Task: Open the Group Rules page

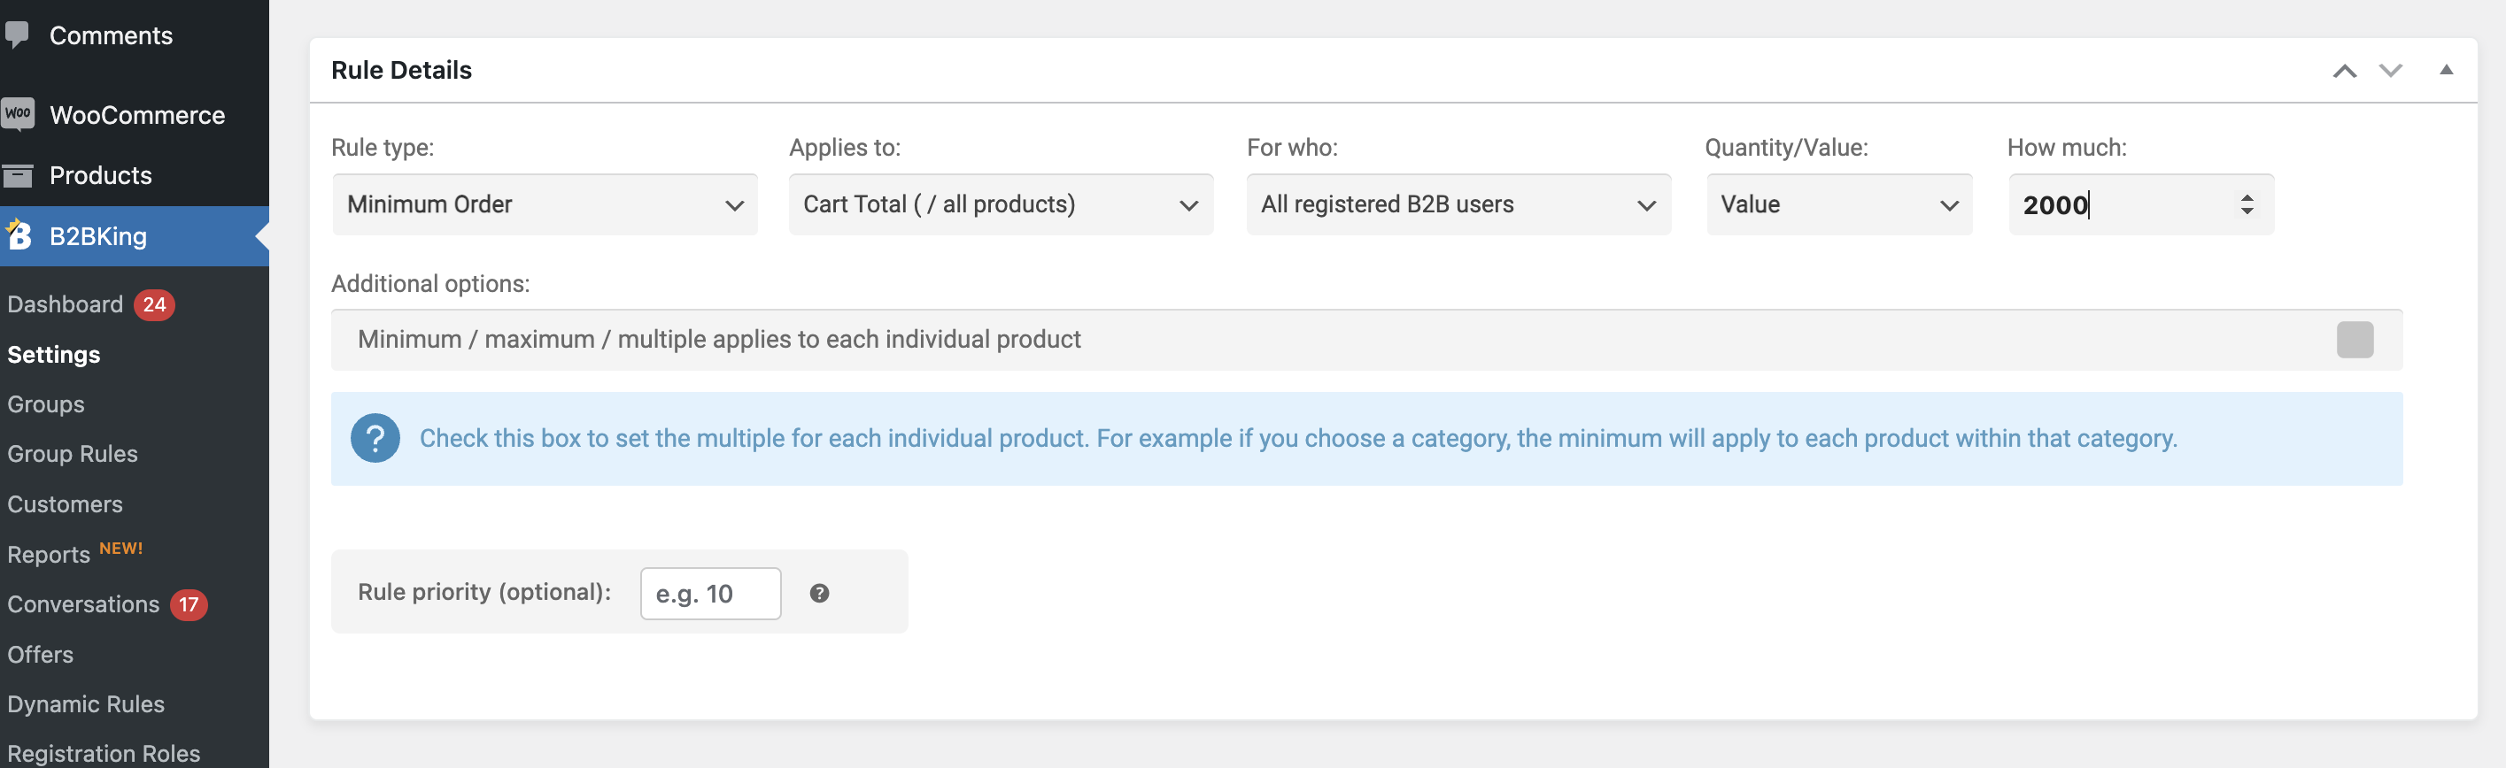Action: pyautogui.click(x=72, y=454)
